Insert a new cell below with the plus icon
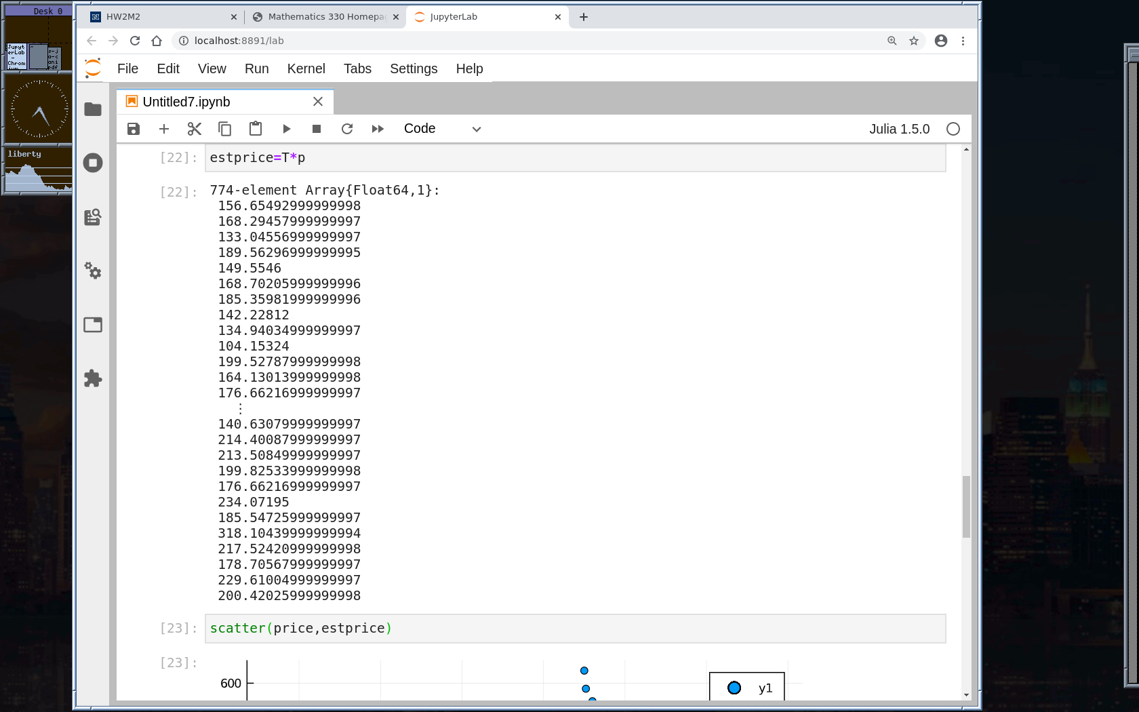Viewport: 1139px width, 712px height. [164, 129]
